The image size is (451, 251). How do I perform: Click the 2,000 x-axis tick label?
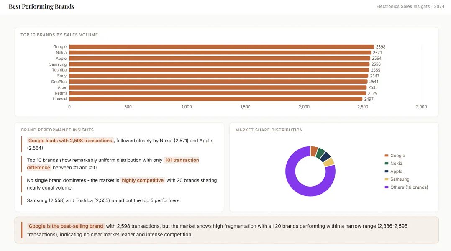point(304,107)
